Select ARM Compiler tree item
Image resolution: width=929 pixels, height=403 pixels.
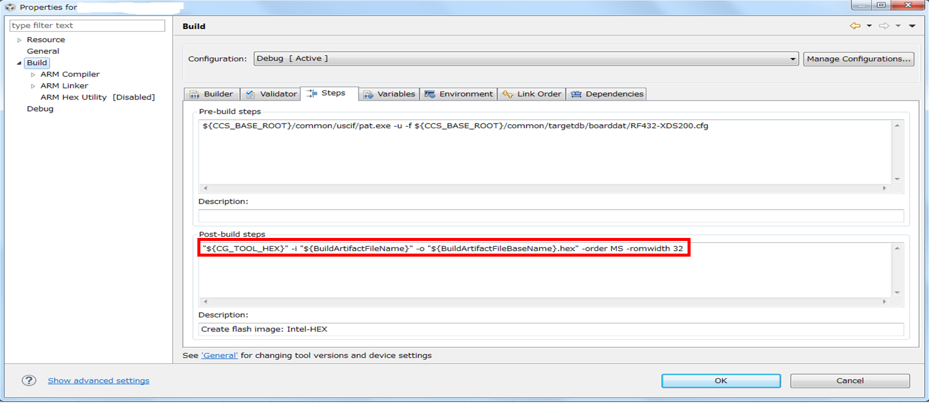tap(70, 74)
